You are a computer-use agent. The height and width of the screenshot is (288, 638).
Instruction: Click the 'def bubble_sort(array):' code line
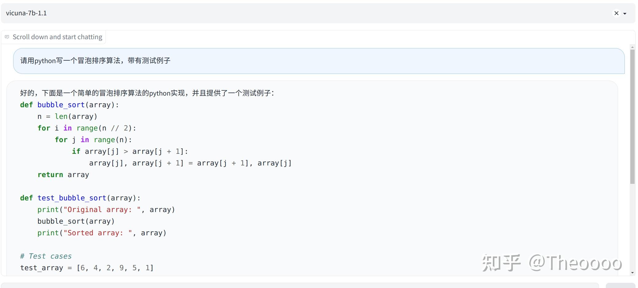tap(69, 105)
